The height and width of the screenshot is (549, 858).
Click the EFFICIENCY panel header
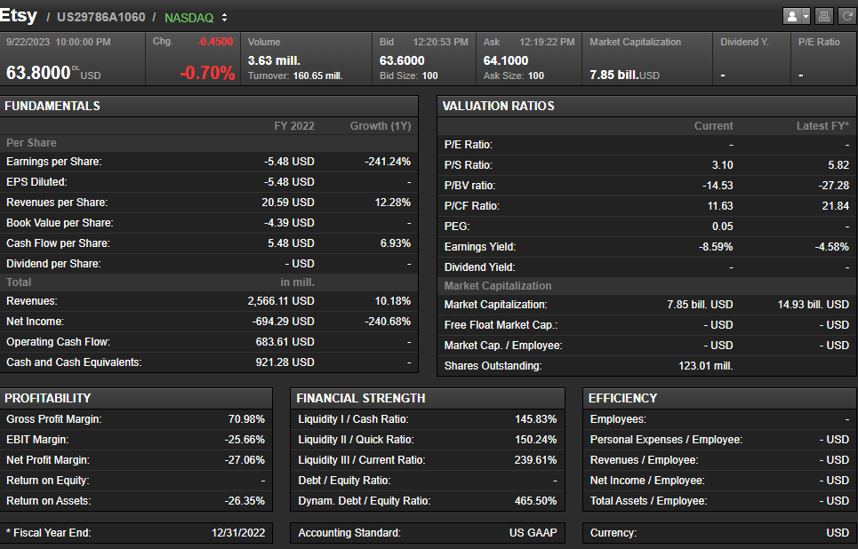pos(719,398)
